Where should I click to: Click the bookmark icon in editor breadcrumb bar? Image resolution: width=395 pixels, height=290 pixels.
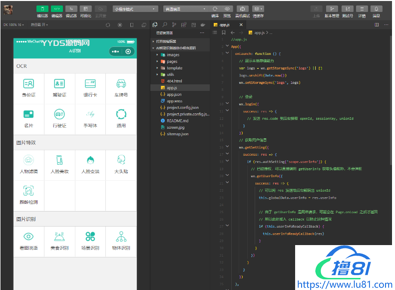224,32
